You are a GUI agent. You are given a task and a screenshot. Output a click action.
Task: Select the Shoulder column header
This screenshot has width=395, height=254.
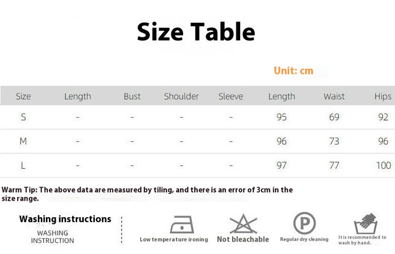[x=181, y=96]
